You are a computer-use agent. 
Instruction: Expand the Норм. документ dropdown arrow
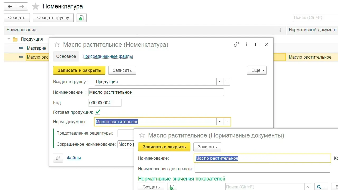220,122
